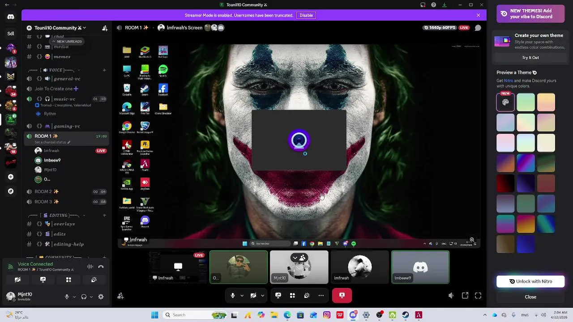Click Disable for Streamer Mode
Image resolution: width=573 pixels, height=322 pixels.
[x=306, y=15]
